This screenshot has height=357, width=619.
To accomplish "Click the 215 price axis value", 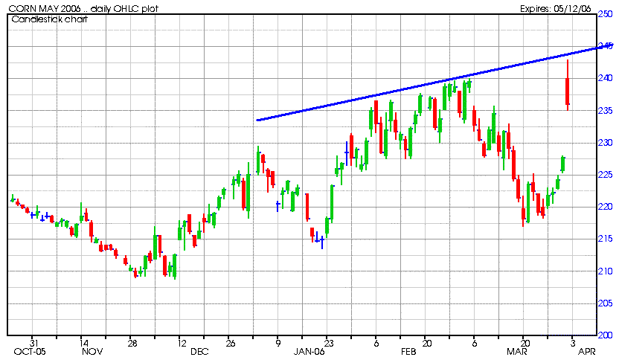I will (606, 239).
